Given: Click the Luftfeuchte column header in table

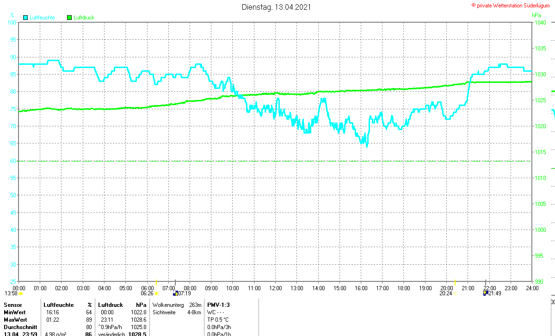Looking at the screenshot, I should [x=59, y=305].
